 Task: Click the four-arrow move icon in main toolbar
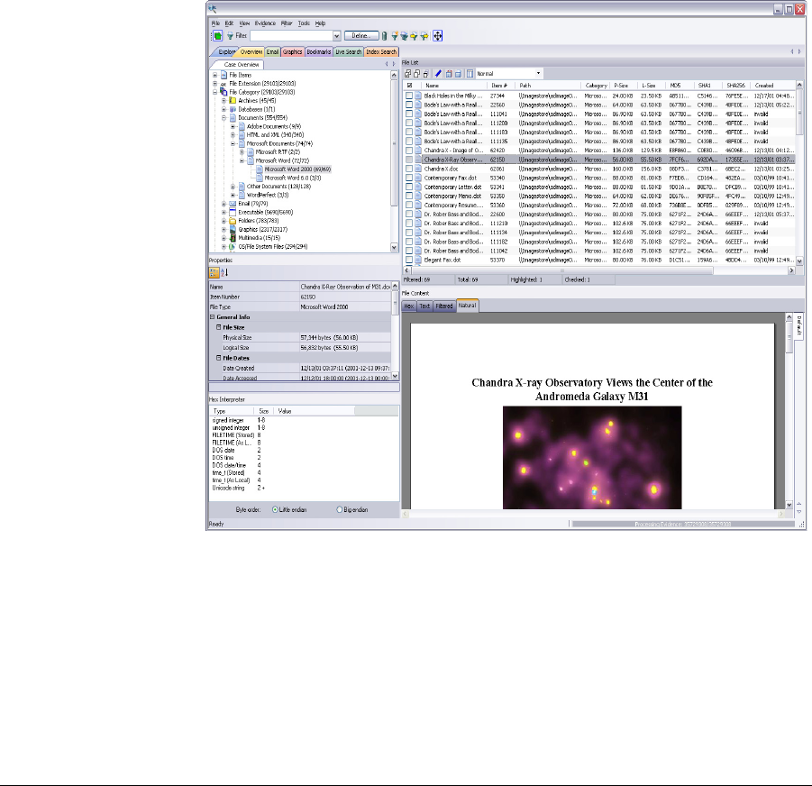coord(438,36)
